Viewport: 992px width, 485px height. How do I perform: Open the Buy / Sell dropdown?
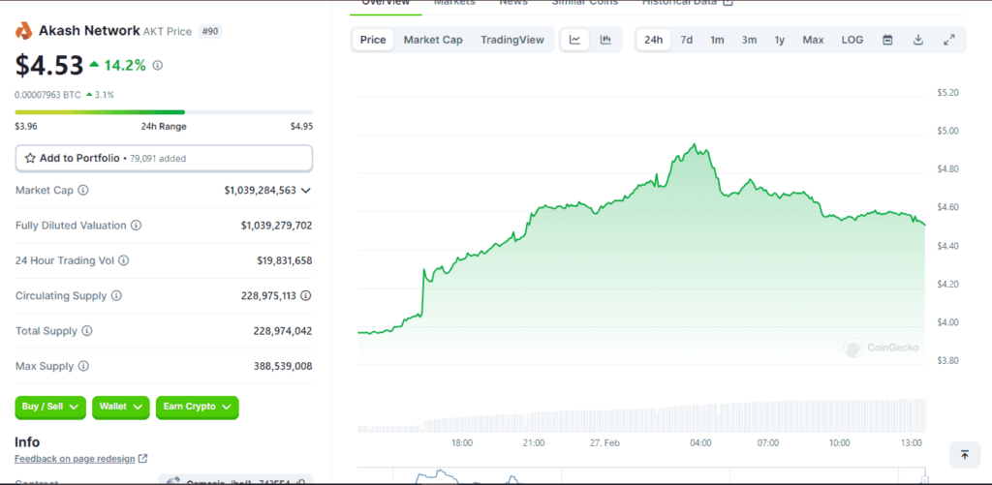(x=49, y=408)
